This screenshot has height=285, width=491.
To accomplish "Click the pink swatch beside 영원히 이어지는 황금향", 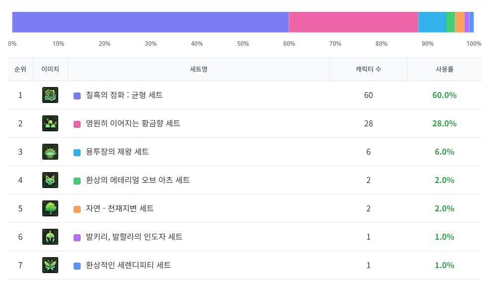I will pos(77,124).
